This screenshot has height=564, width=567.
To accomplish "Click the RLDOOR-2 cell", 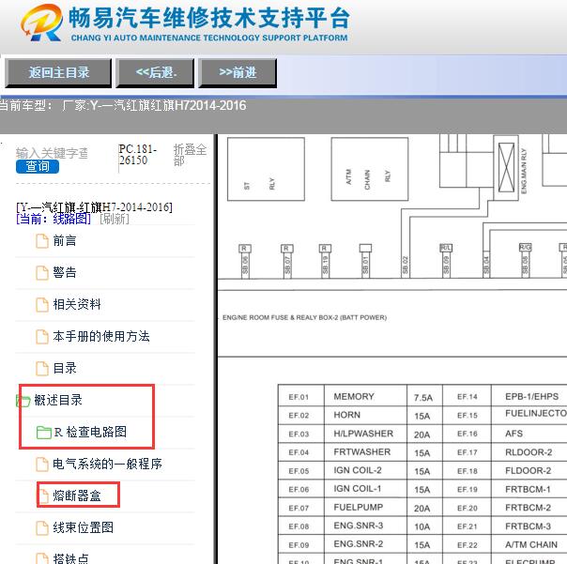I will tap(529, 452).
